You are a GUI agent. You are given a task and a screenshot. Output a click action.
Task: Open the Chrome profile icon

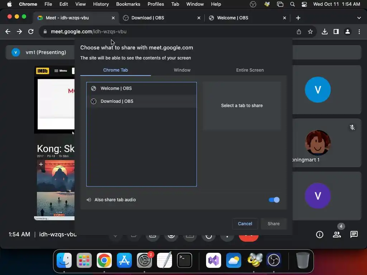click(x=348, y=32)
